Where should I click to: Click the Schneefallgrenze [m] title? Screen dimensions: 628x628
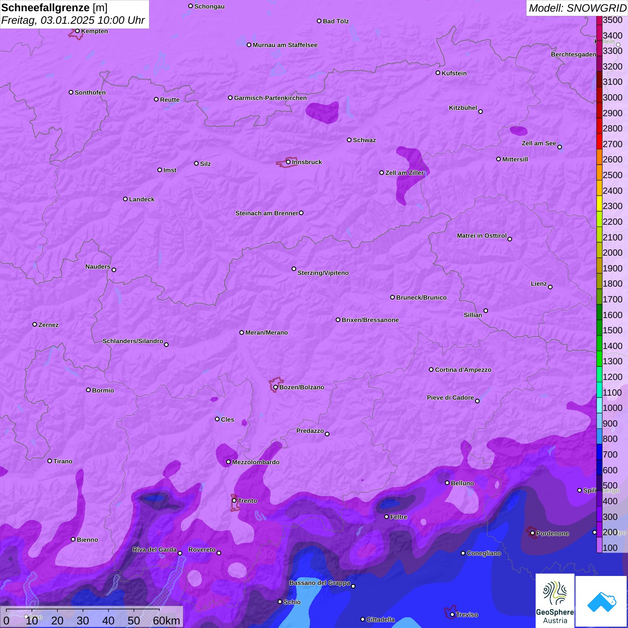tap(55, 8)
